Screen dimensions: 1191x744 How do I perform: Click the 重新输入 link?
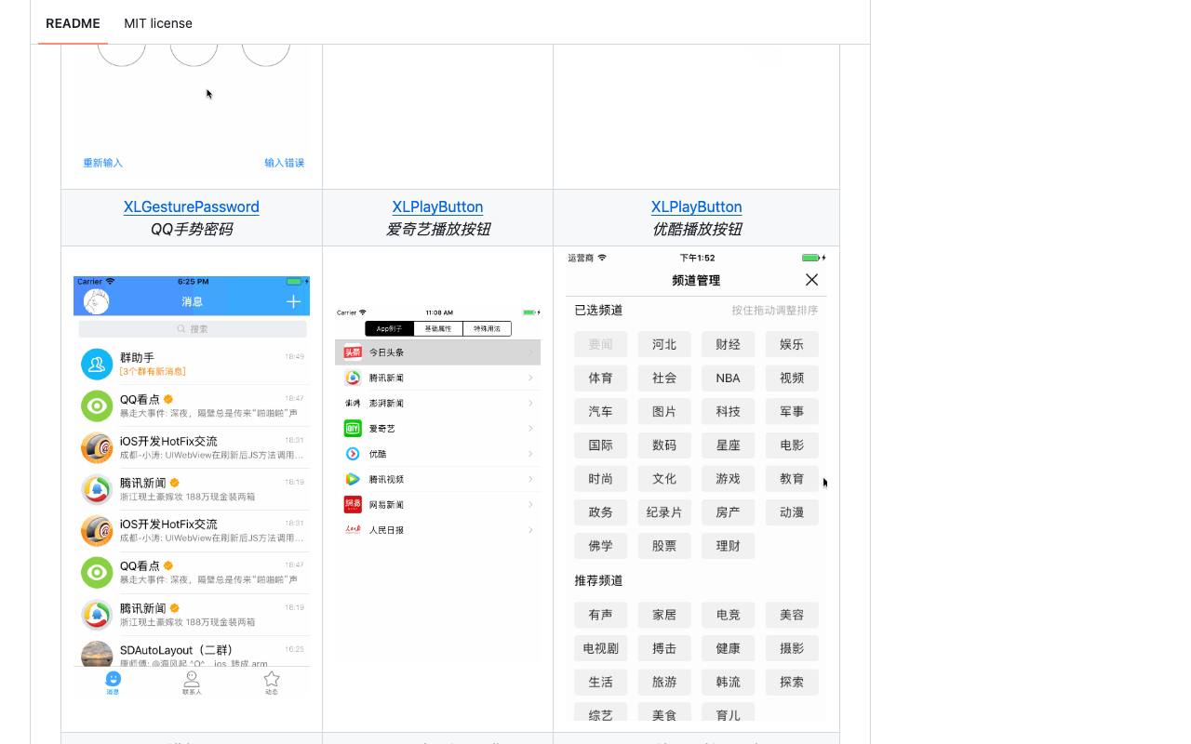click(103, 163)
